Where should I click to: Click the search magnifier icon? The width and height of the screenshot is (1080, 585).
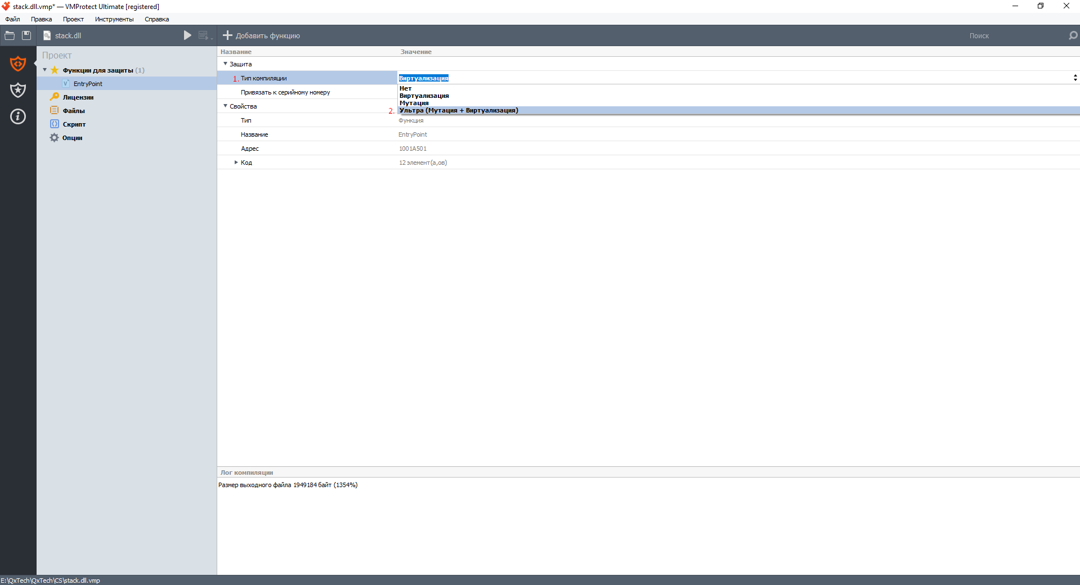click(x=1073, y=35)
